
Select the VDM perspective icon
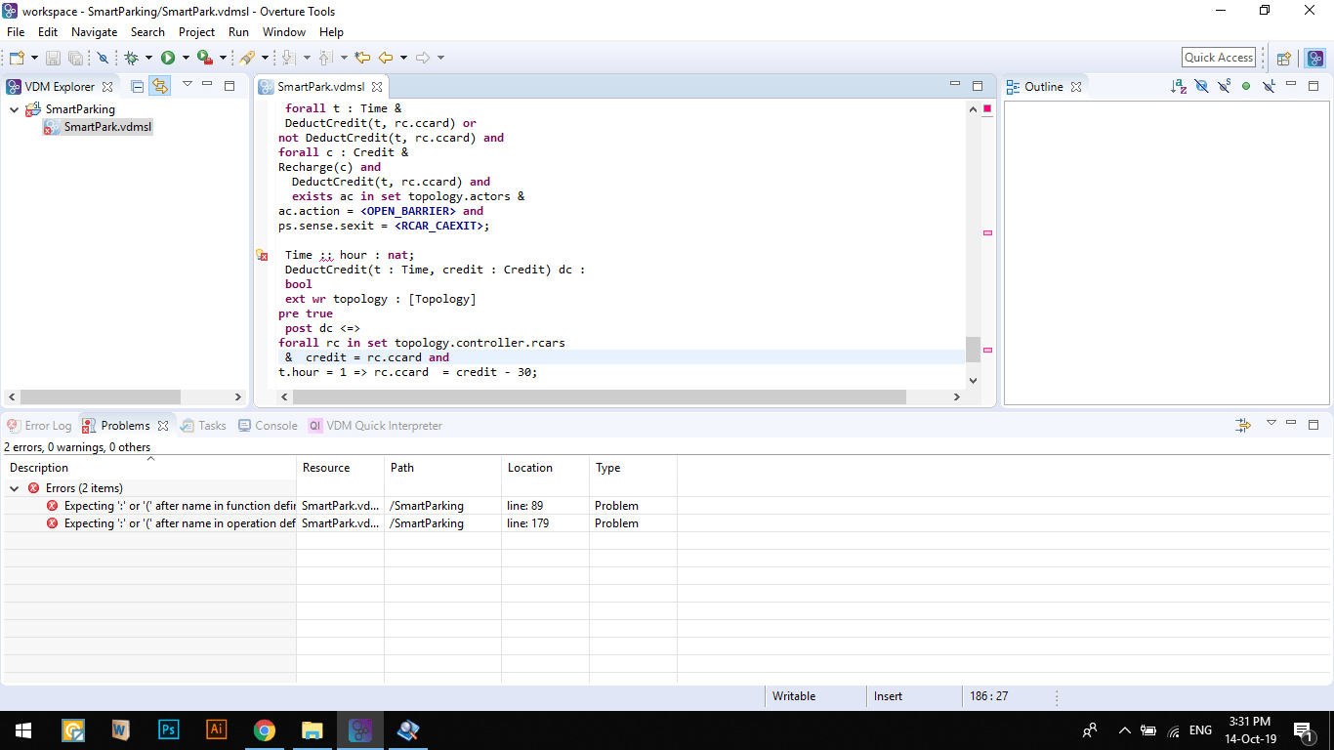[1315, 58]
